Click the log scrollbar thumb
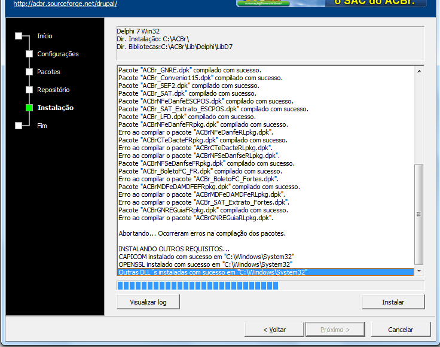440x347 pixels. 419,214
